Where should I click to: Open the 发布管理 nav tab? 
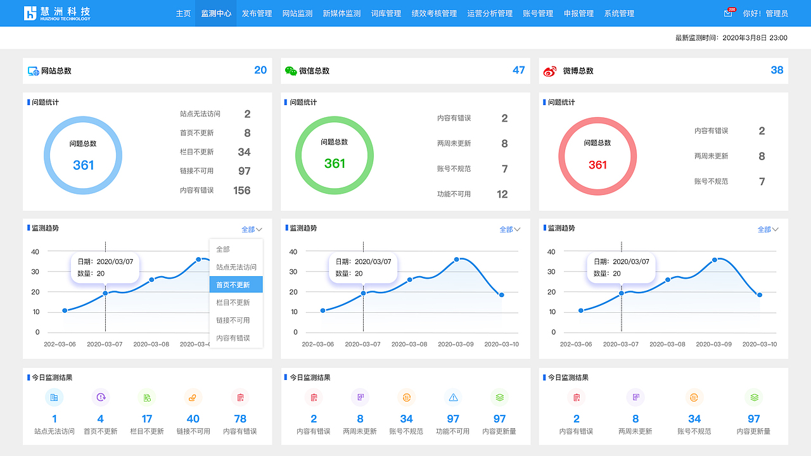(257, 13)
